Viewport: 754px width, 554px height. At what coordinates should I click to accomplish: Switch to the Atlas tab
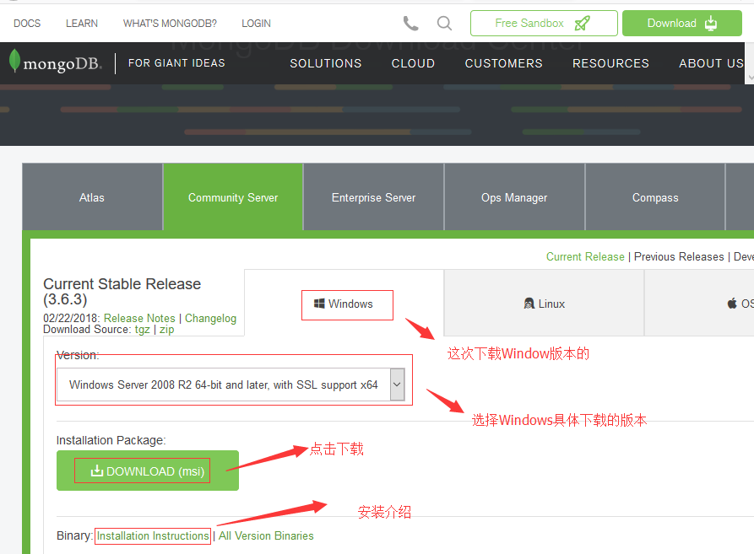pos(92,197)
